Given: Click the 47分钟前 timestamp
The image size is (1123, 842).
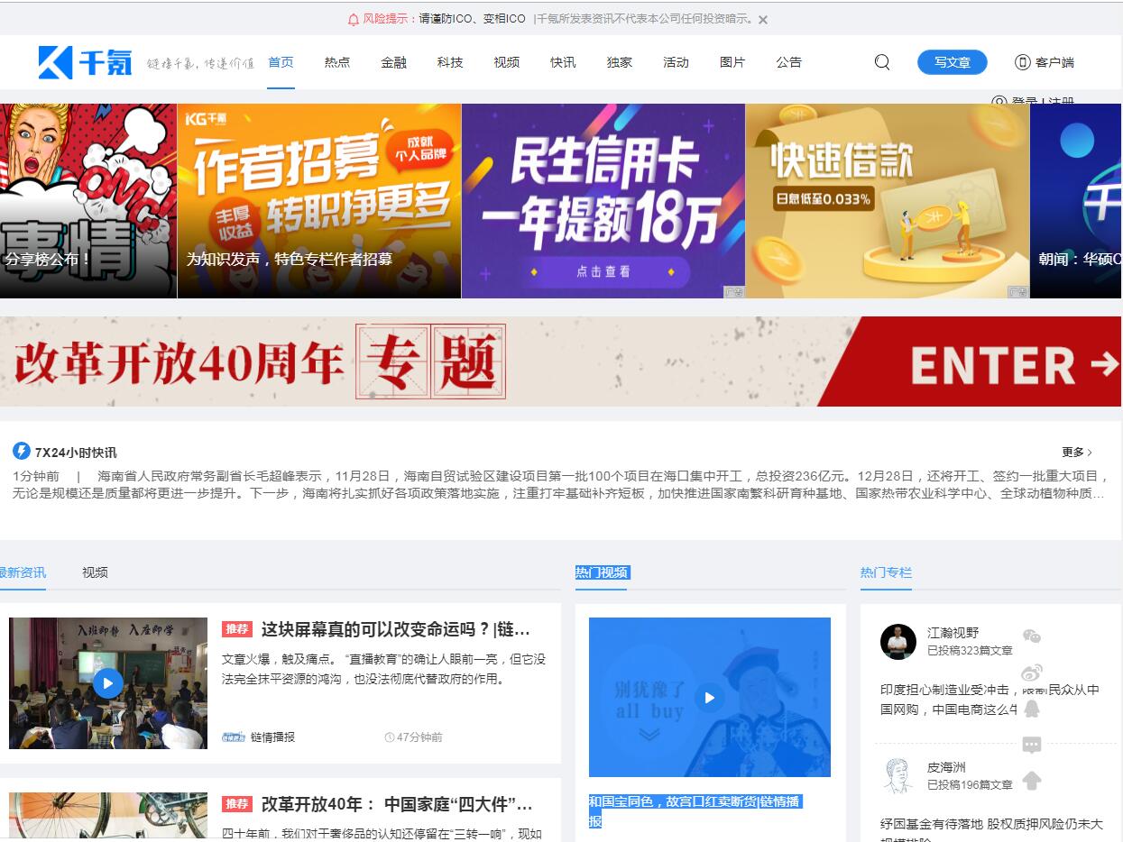Looking at the screenshot, I should coord(414,737).
